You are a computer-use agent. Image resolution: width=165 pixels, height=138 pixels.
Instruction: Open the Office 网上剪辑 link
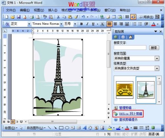click(x=131, y=114)
